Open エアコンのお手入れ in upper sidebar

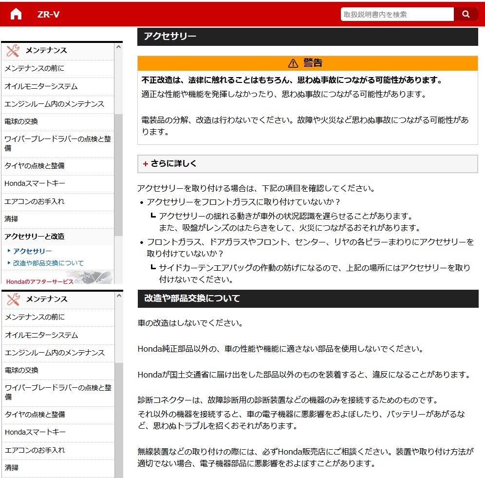[x=57, y=201]
